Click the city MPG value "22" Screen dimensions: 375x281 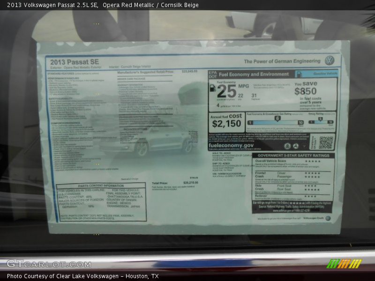coord(240,96)
